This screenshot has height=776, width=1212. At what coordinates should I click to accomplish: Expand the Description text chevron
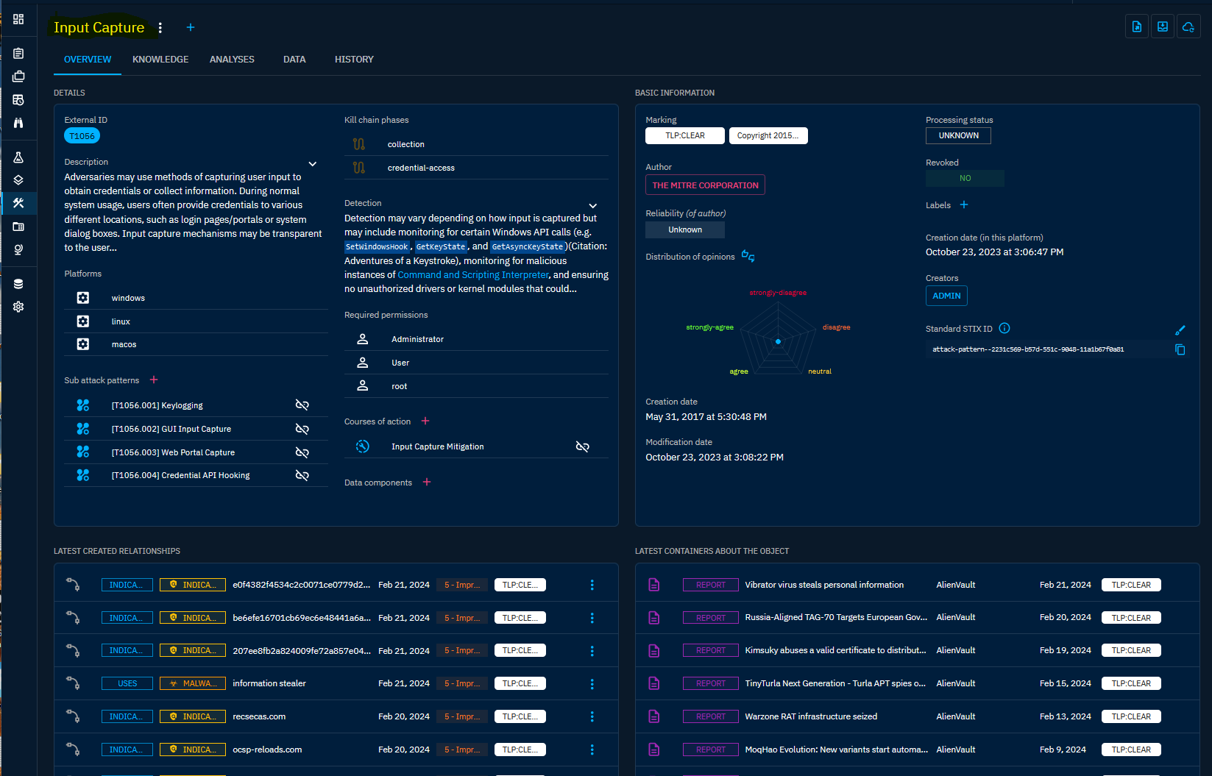[x=313, y=164]
